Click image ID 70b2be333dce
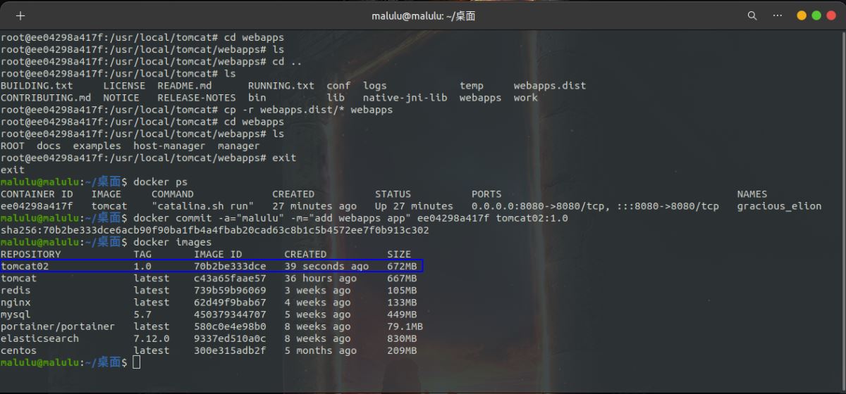Viewport: 846px width, 394px height. [x=230, y=266]
